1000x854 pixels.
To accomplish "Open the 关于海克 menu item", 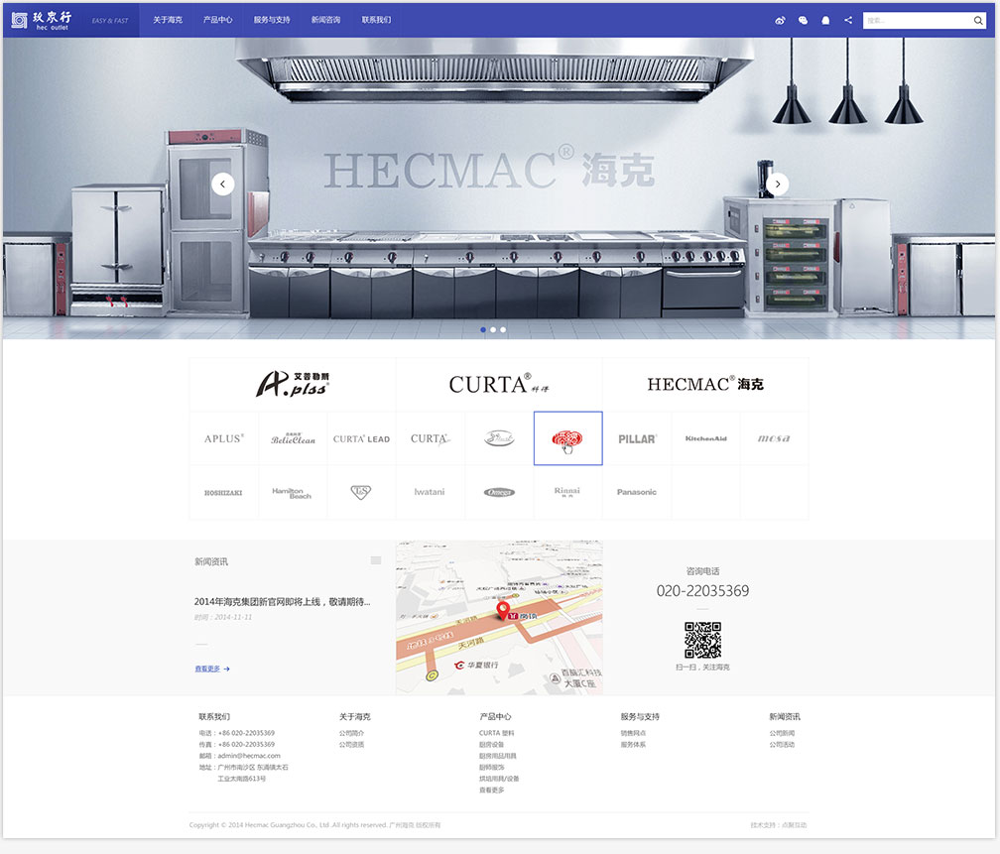I will (x=168, y=20).
